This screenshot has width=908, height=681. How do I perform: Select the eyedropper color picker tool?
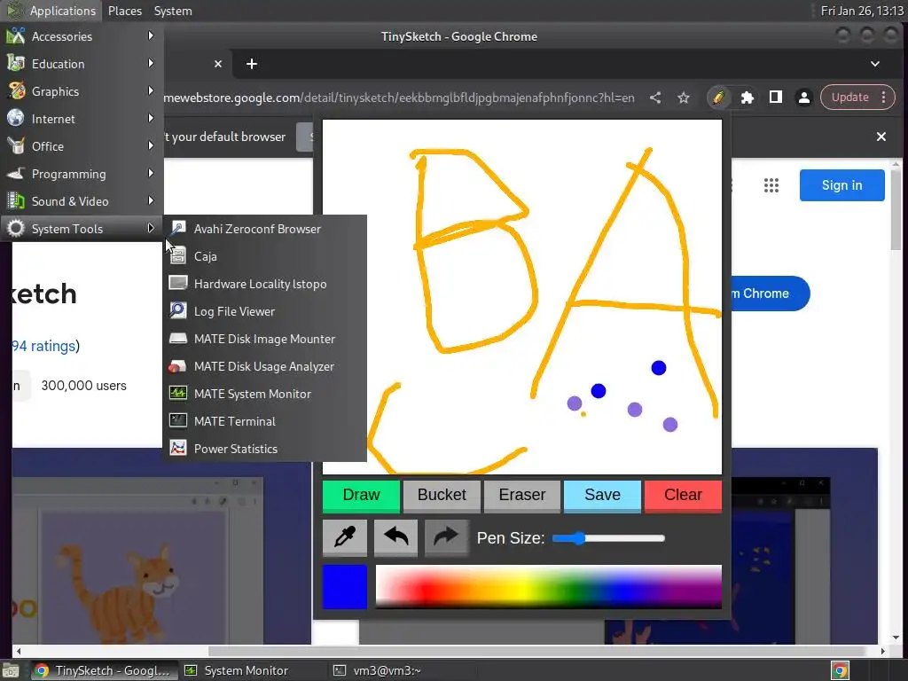[345, 538]
